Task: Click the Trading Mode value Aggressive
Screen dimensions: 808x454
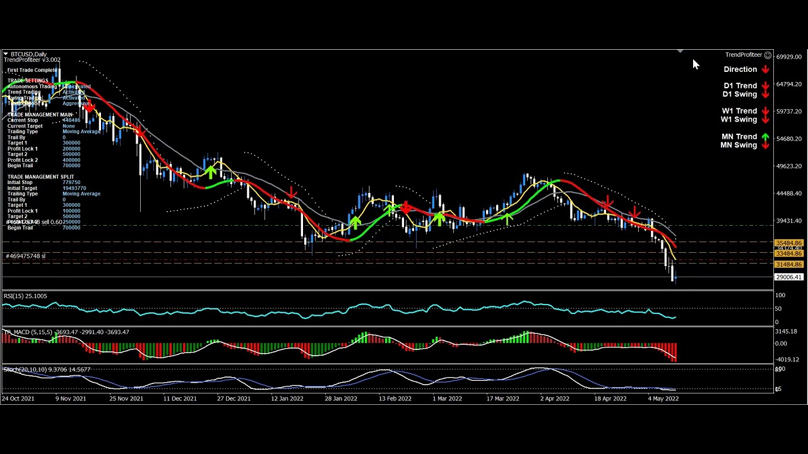Action: pos(76,103)
